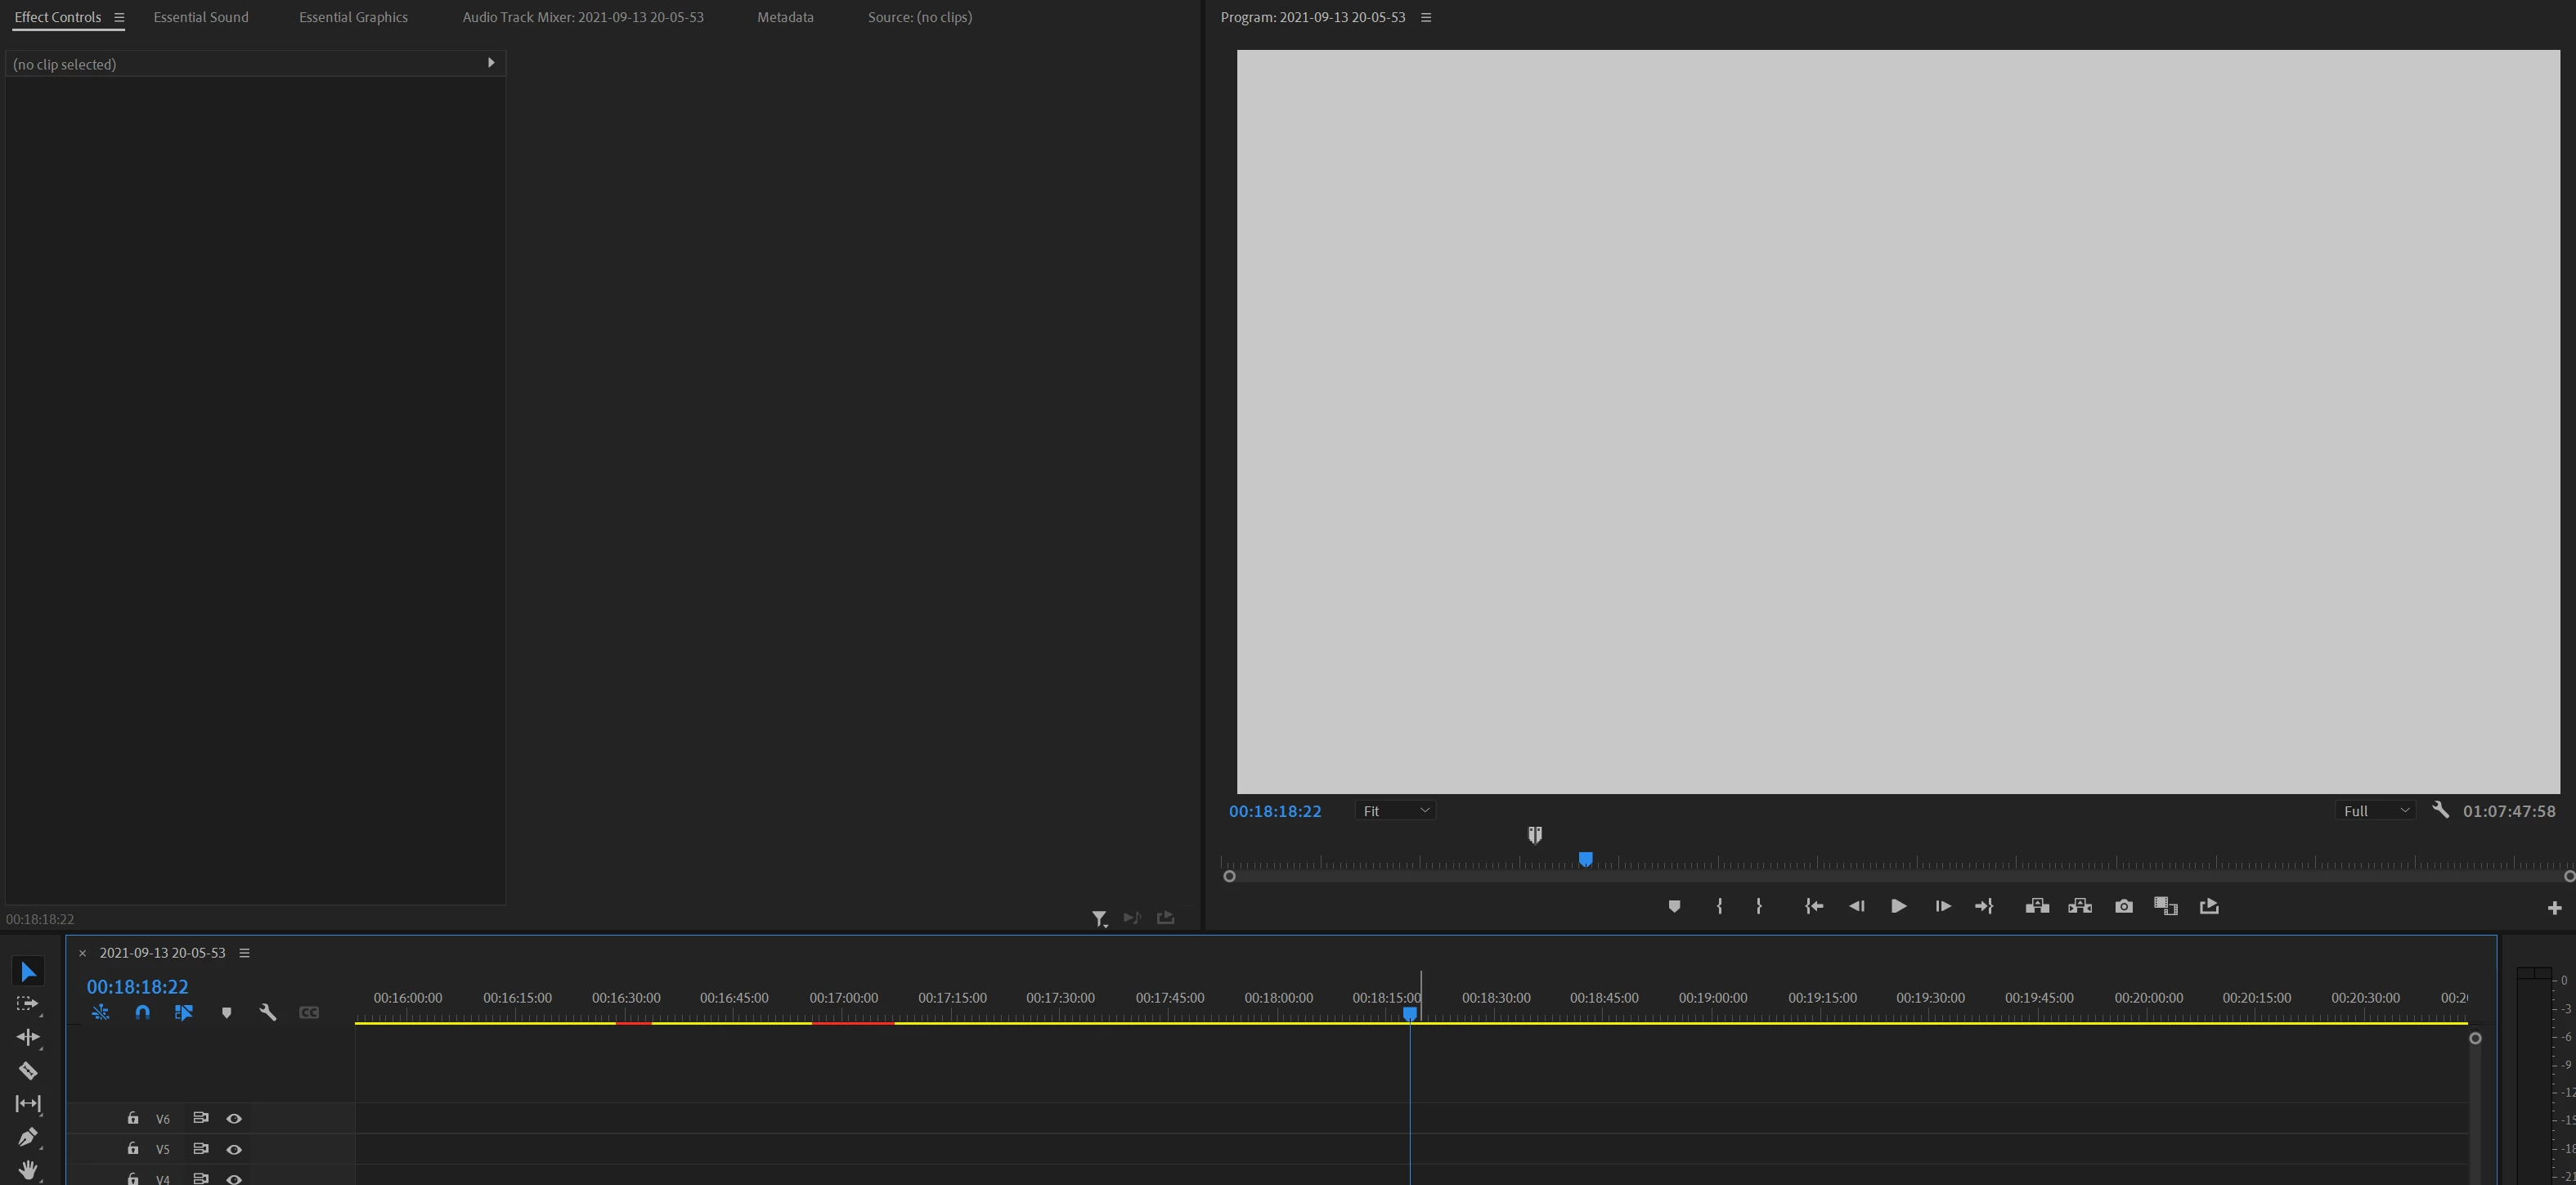Hide track V6 with eye icon
This screenshot has width=2576, height=1185.
[x=234, y=1118]
